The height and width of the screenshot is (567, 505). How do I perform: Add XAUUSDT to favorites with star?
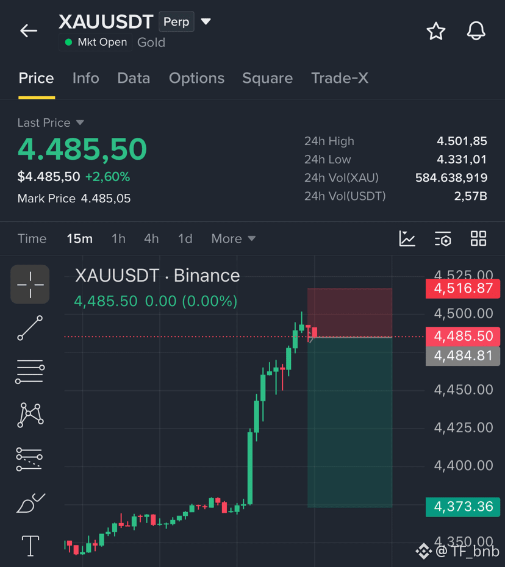tap(436, 31)
